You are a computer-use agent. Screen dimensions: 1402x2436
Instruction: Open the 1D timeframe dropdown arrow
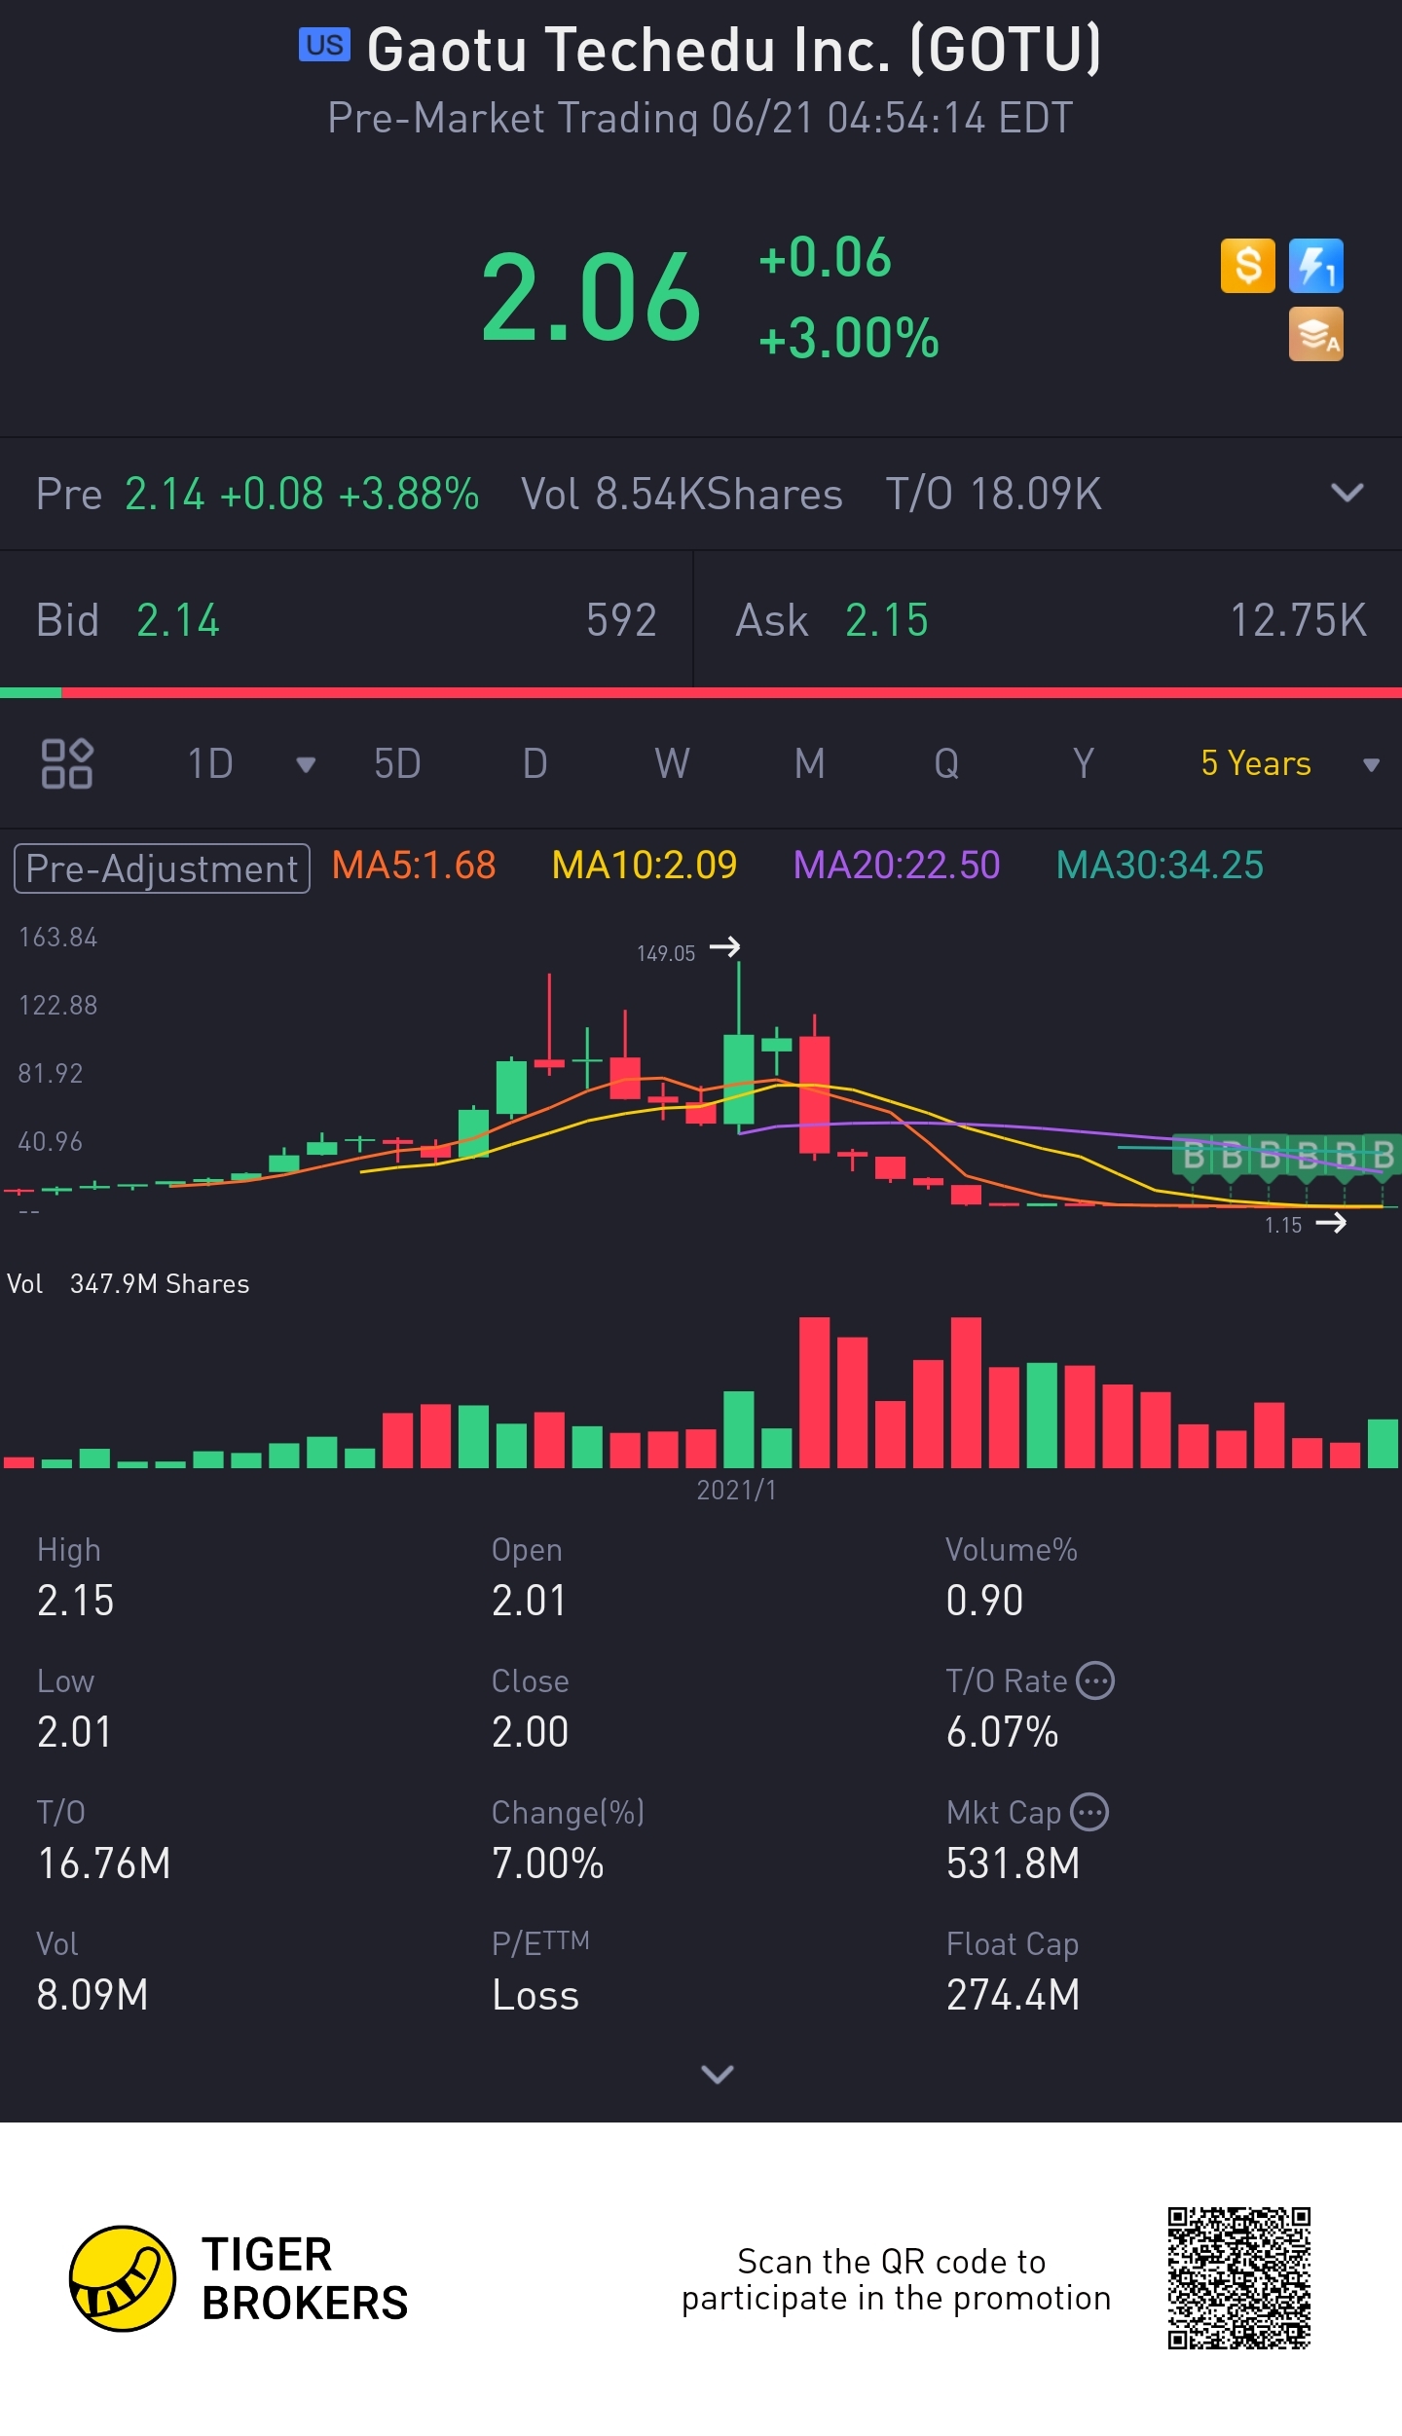tap(306, 764)
